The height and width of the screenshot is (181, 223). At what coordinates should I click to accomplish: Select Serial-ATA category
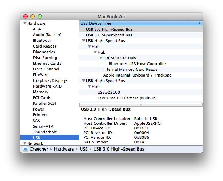[x=43, y=126]
